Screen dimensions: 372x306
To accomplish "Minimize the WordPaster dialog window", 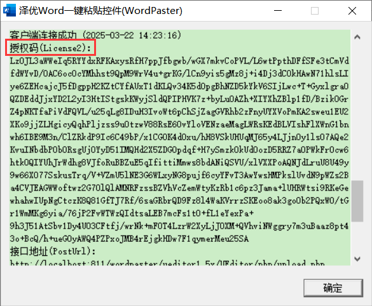I will (x=278, y=11).
